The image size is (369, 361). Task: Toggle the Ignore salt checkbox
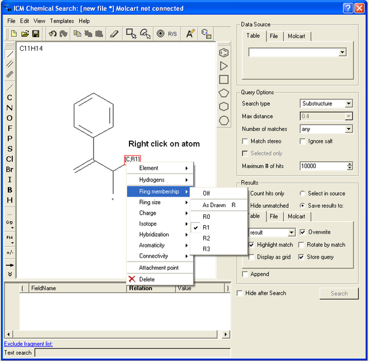pos(303,141)
